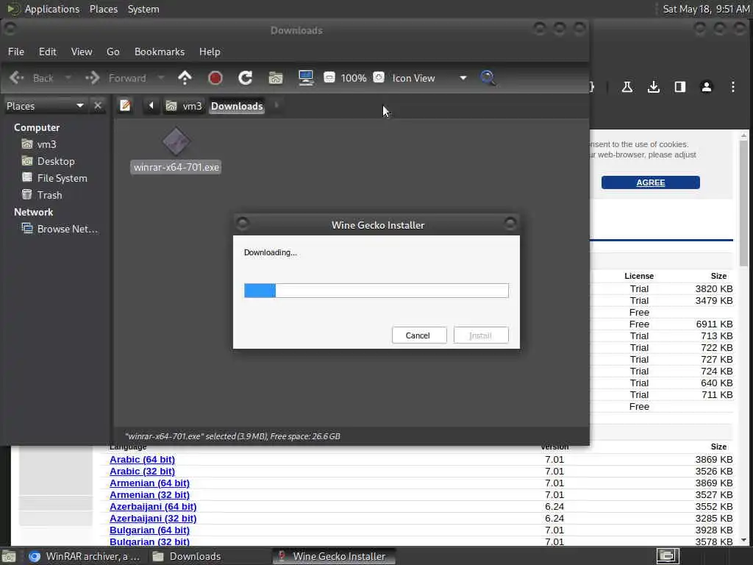This screenshot has width=753, height=565.
Task: Click the Back navigation button
Action: pos(32,78)
